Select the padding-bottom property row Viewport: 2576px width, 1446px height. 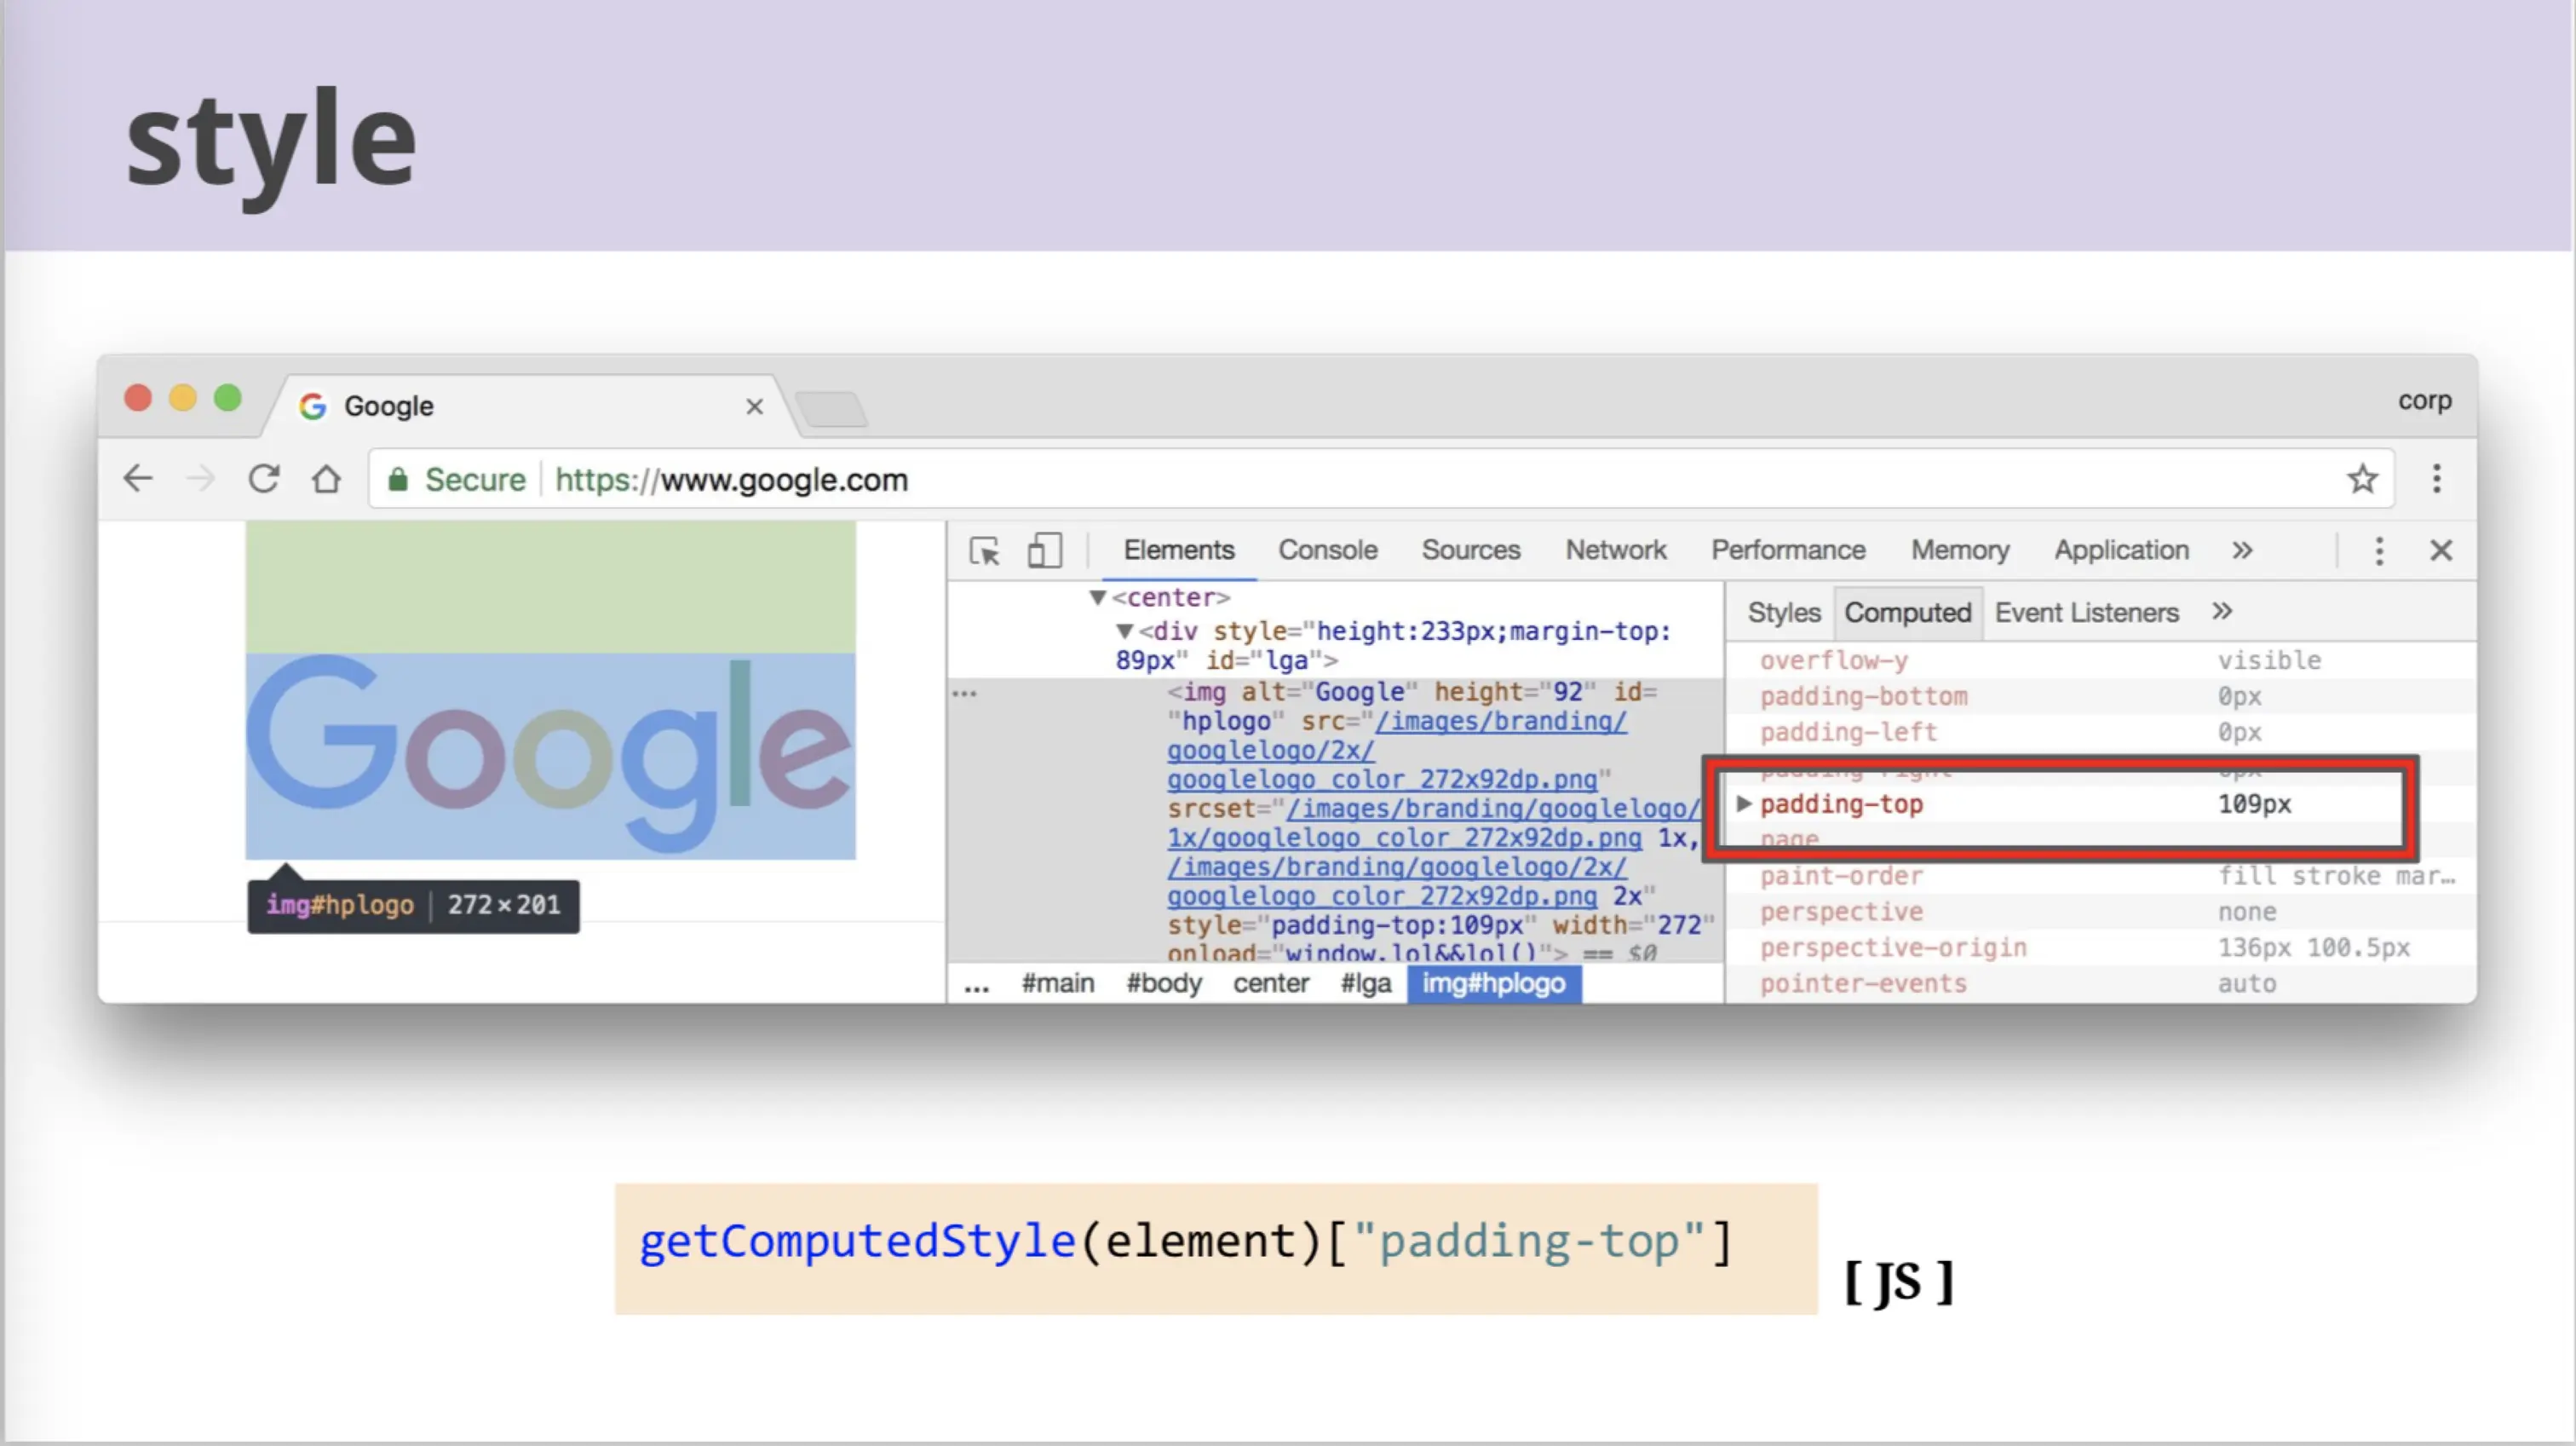[2100, 696]
